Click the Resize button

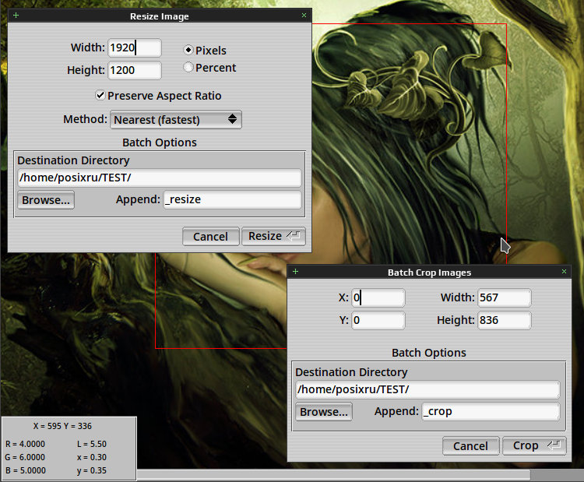pyautogui.click(x=274, y=236)
